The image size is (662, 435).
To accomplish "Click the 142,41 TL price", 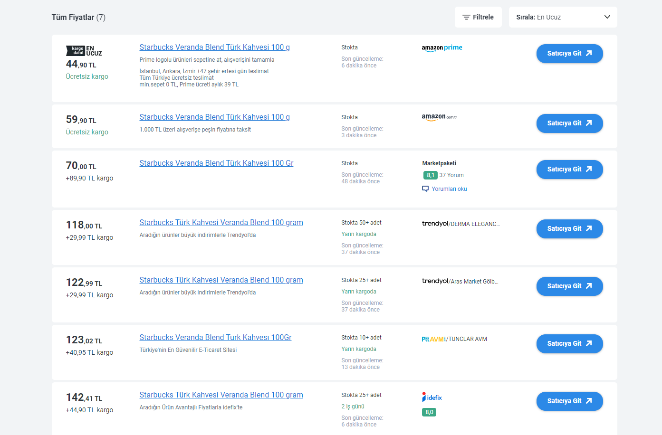I will tap(84, 397).
